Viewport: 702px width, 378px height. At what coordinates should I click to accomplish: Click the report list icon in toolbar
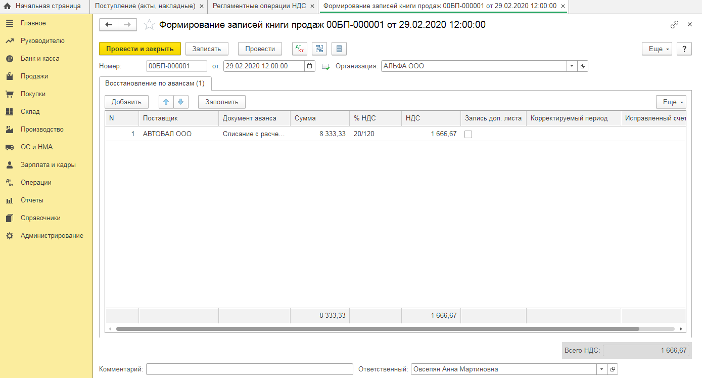(x=339, y=49)
